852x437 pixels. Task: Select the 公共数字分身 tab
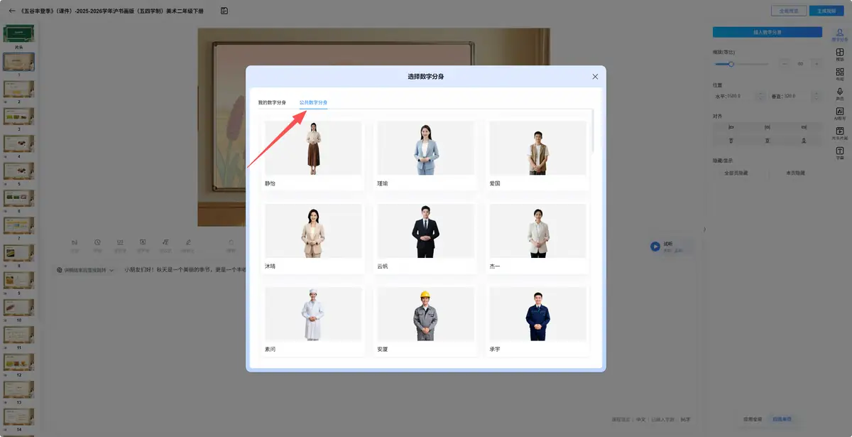[313, 102]
